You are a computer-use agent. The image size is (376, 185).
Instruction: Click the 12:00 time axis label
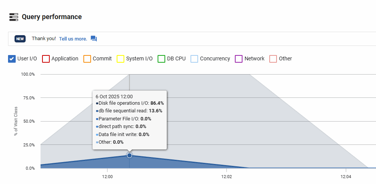tap(107, 177)
